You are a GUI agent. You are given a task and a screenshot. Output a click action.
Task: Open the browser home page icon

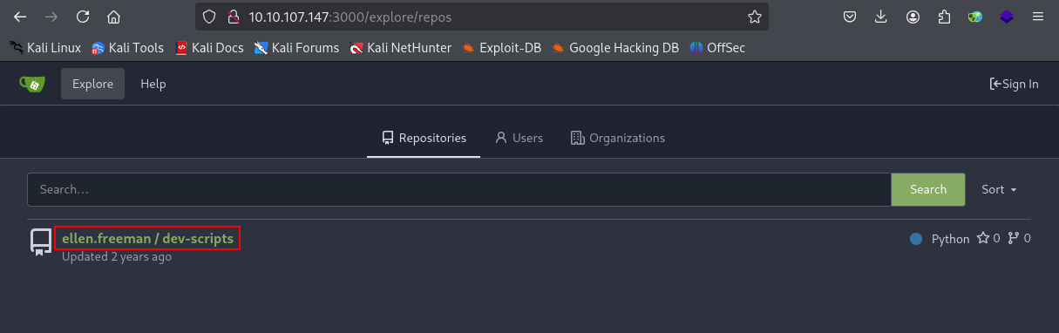(x=113, y=17)
